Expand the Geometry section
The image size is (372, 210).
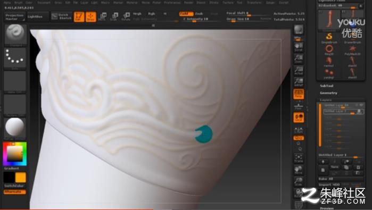coord(328,93)
